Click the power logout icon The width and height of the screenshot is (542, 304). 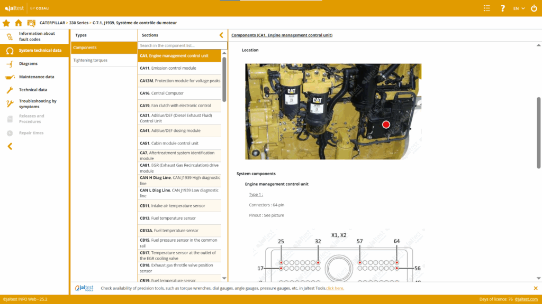tap(534, 8)
